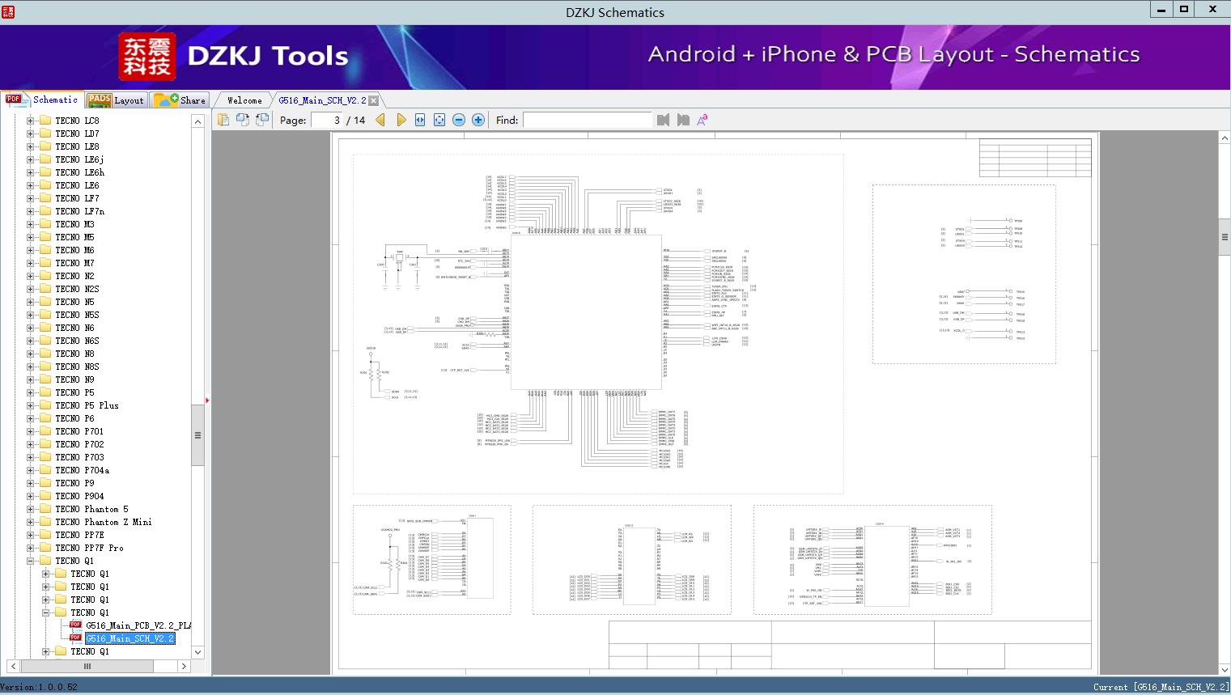Select TECNO N8S tree item

coord(77,367)
